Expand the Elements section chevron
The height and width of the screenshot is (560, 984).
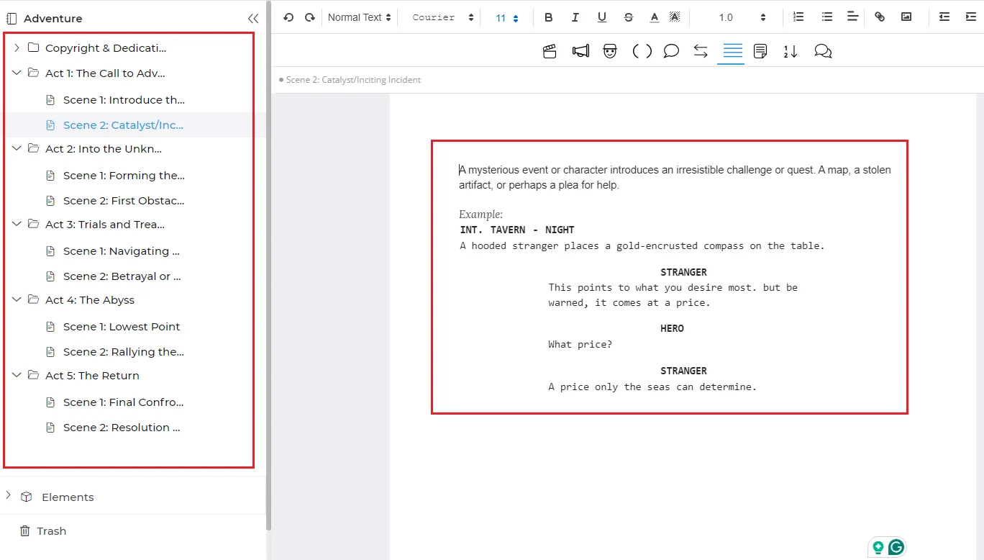pos(9,496)
